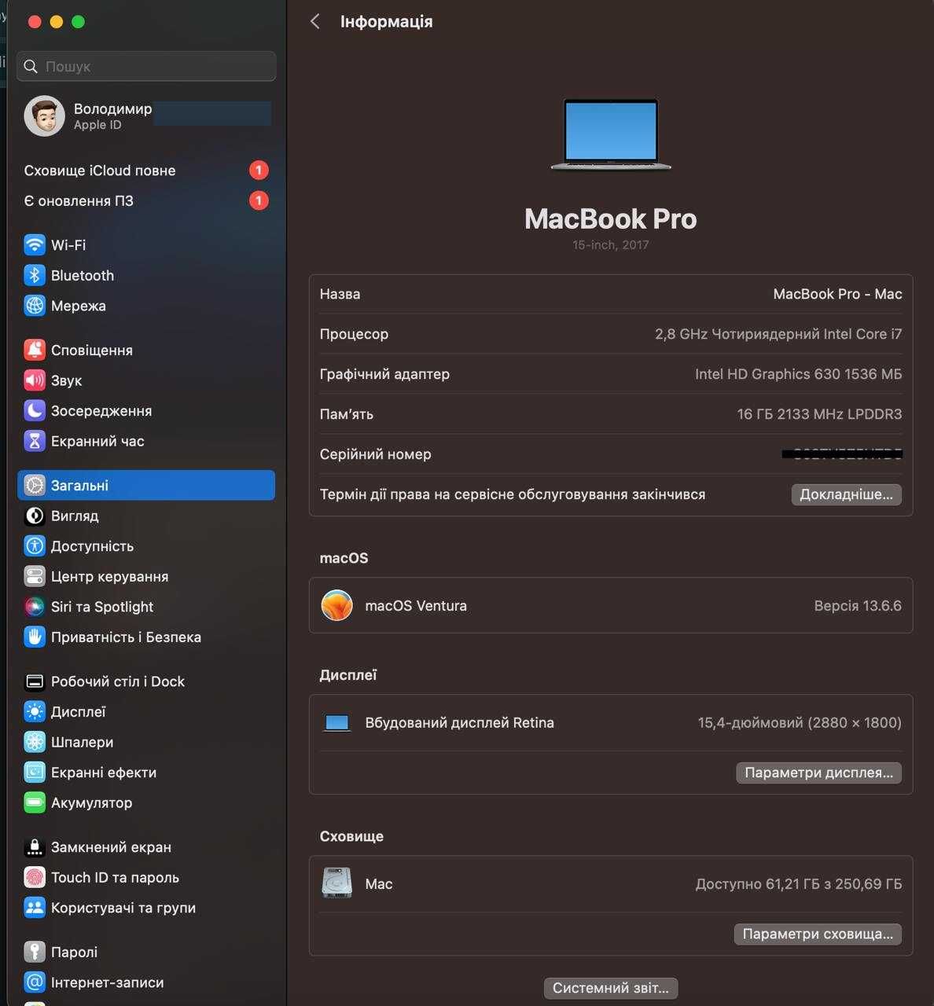This screenshot has width=934, height=1006.
Task: Click Доступно 61,21 ГБ з 250,69 ГБ text
Action: pyautogui.click(x=798, y=884)
